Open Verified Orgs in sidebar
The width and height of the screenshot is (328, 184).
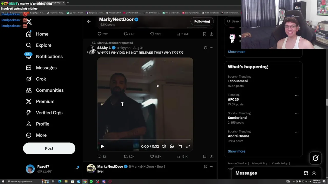(44, 113)
